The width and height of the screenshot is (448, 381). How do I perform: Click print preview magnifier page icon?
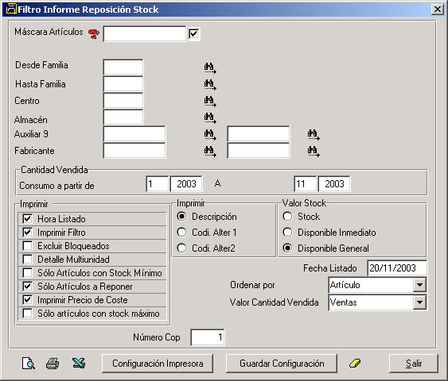click(x=29, y=364)
